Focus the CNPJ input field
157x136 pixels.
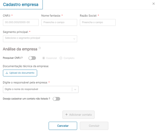click(x=21, y=23)
